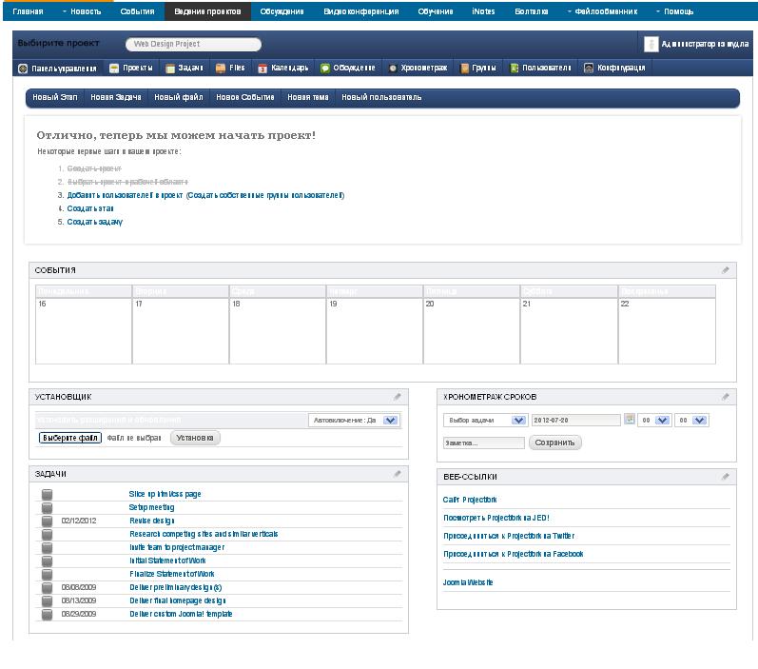The image size is (758, 669).
Task: Toggle status box for 'Finalize Statement of Work'
Action: pyautogui.click(x=47, y=574)
